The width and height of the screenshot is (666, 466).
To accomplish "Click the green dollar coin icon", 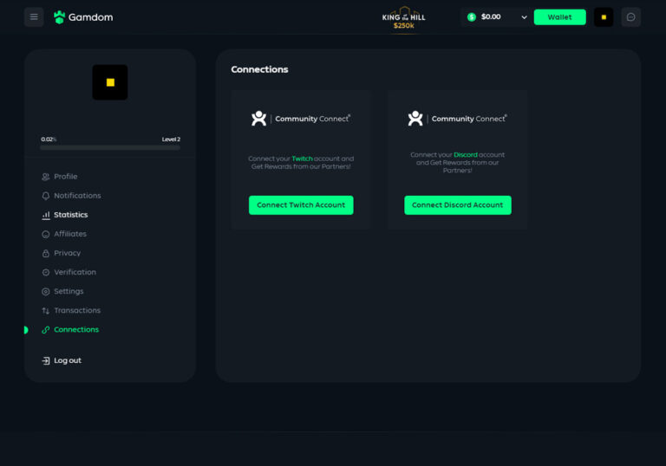I will tap(472, 16).
